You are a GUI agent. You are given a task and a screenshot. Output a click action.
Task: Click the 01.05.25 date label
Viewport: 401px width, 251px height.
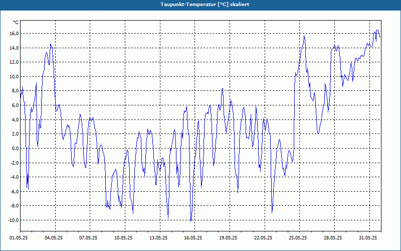pyautogui.click(x=19, y=238)
